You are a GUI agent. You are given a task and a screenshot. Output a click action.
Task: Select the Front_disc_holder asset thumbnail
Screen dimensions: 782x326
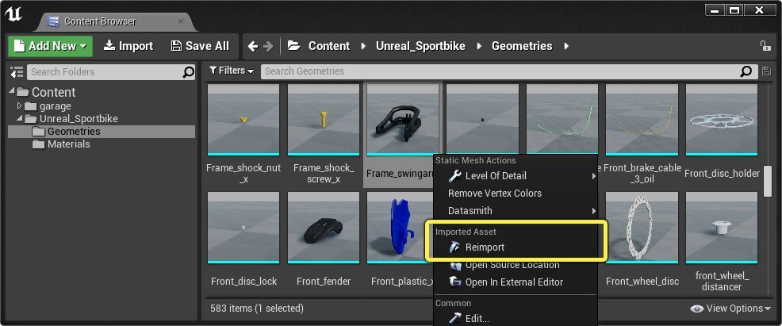(x=722, y=120)
